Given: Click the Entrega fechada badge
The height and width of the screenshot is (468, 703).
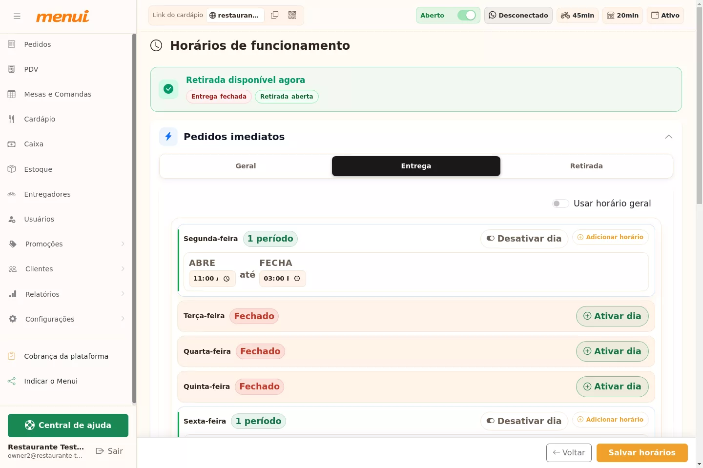Looking at the screenshot, I should click(219, 97).
